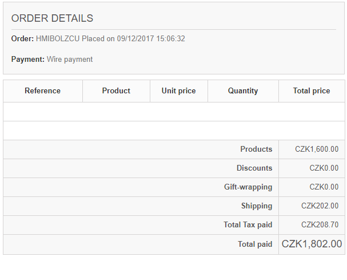Click the Reference column header

42,90
